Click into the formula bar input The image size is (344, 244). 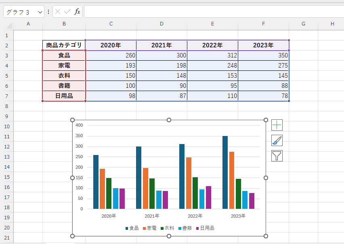[214, 12]
